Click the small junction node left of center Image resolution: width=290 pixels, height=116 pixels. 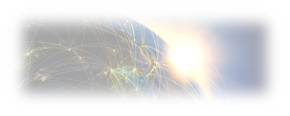pyautogui.click(x=80, y=58)
